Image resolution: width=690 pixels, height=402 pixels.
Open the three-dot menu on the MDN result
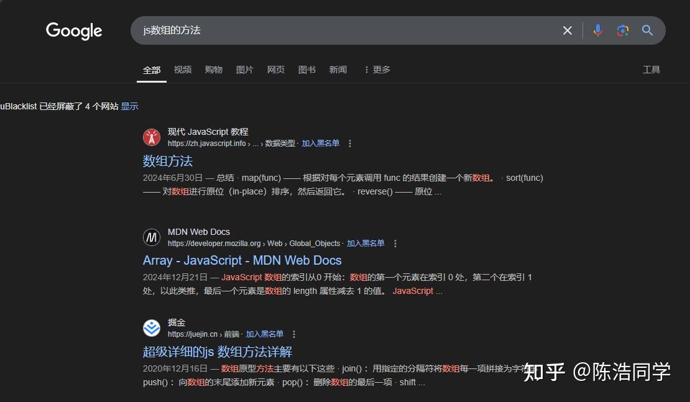[395, 244]
